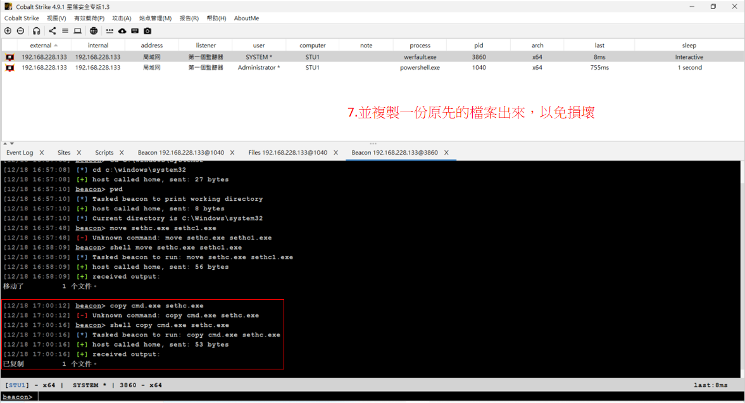Open the Cobalt Strike menu
The image size is (745, 403).
pyautogui.click(x=22, y=18)
